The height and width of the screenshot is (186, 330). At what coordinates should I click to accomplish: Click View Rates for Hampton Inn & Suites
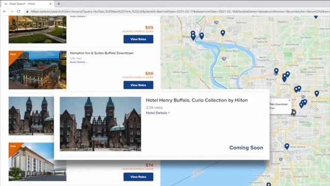138,85
